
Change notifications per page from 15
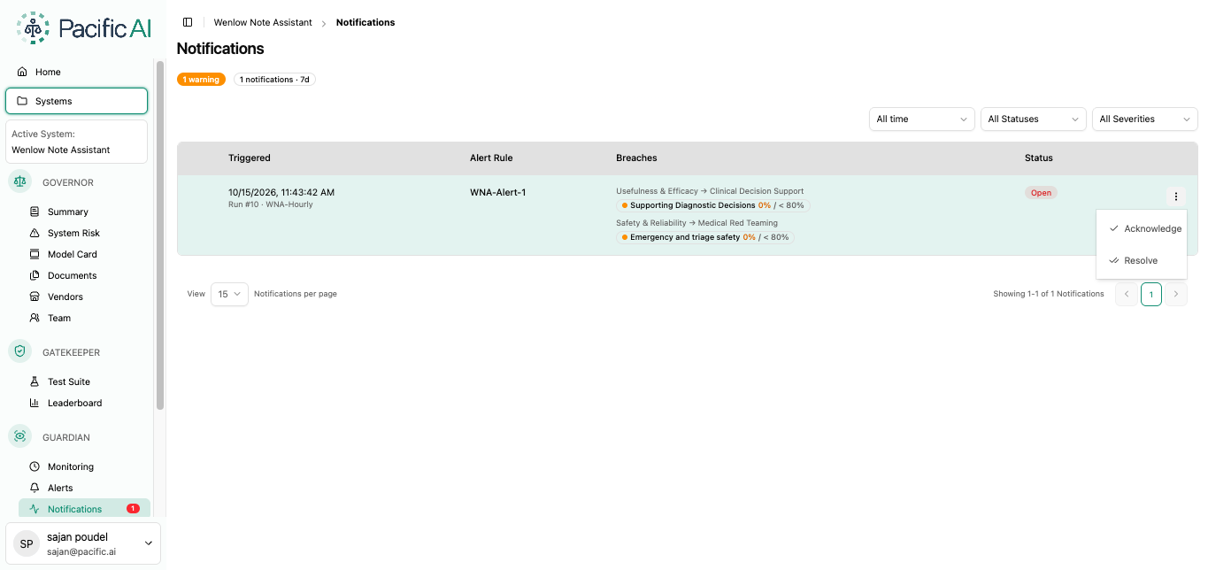[x=229, y=294]
